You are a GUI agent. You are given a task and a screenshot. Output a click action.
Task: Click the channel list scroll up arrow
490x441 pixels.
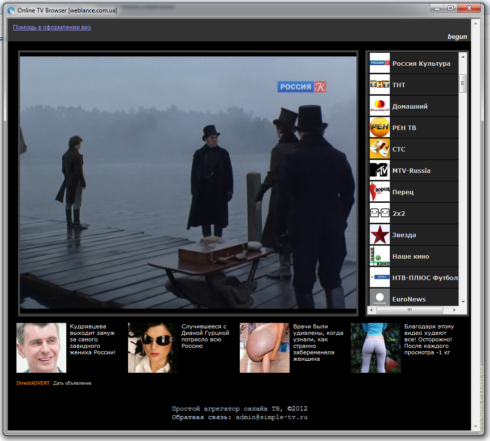coord(463,56)
